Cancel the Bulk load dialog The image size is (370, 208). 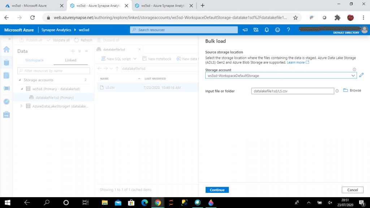tap(353, 190)
